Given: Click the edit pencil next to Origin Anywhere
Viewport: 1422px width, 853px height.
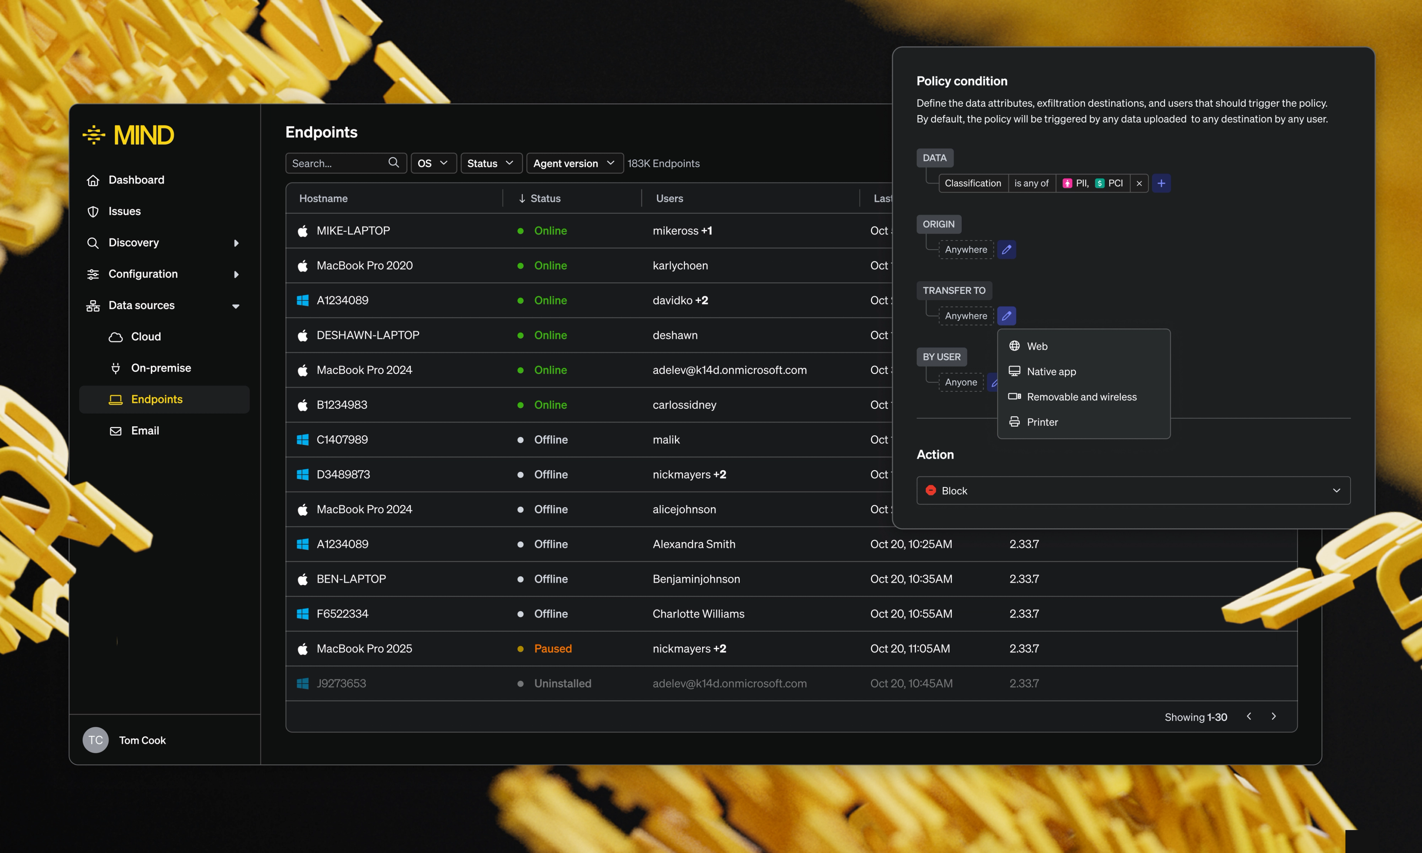Looking at the screenshot, I should [x=1006, y=250].
